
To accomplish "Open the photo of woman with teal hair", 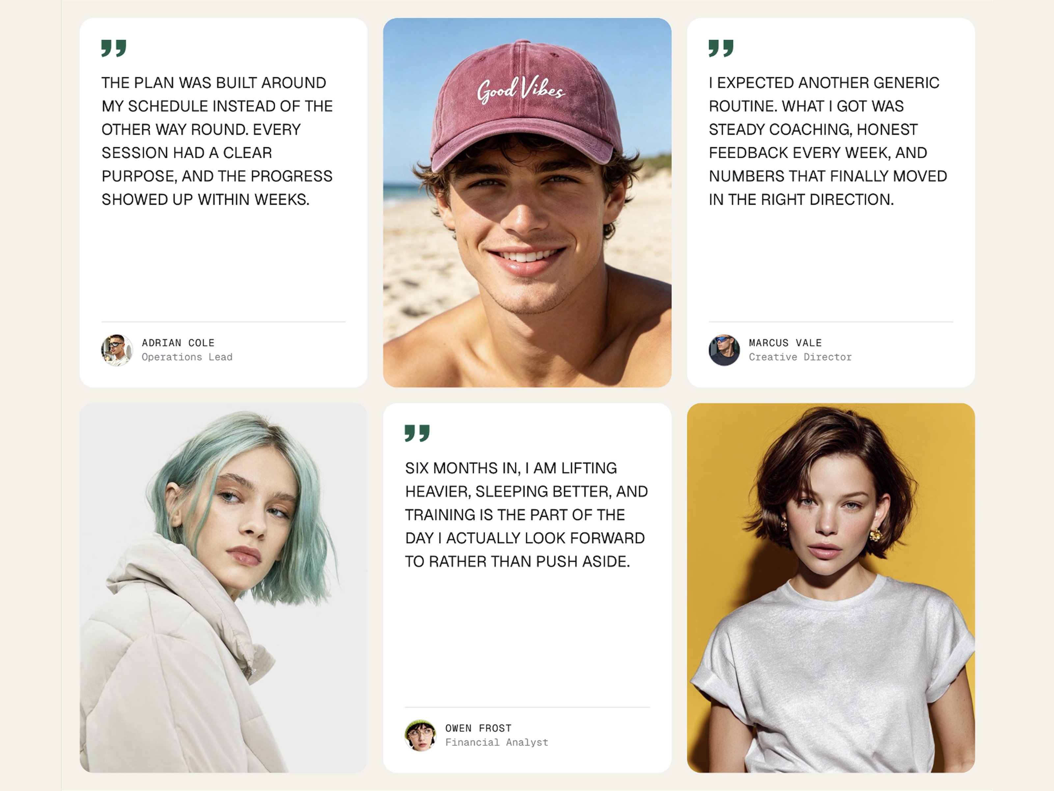I will tap(223, 588).
